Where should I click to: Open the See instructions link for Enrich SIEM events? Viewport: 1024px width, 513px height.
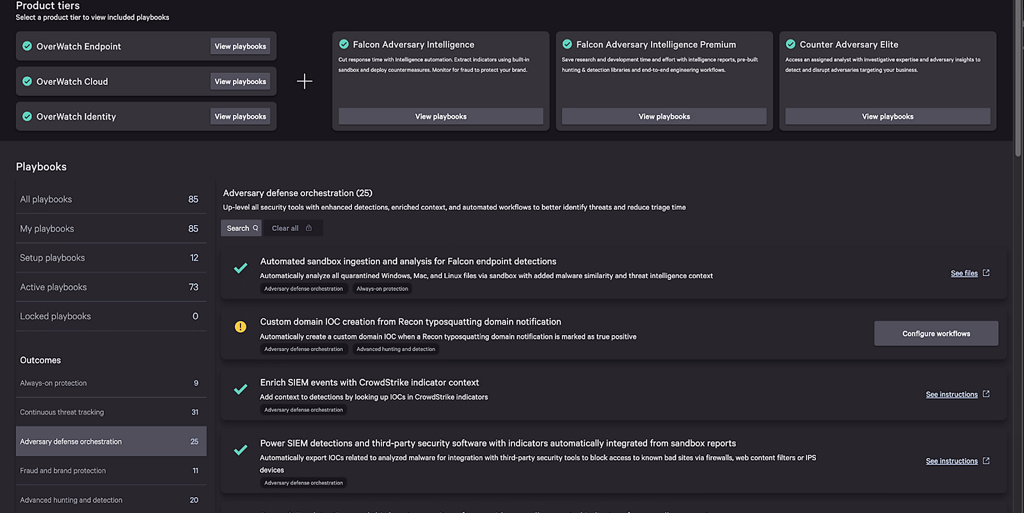(x=951, y=394)
